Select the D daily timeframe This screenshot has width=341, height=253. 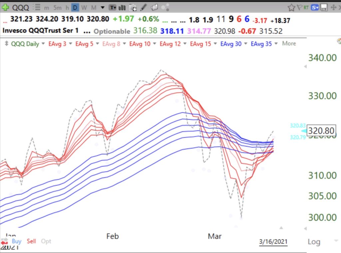[x=75, y=8]
